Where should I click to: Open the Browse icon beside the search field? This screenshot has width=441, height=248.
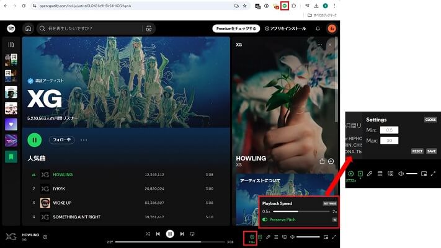click(x=149, y=29)
